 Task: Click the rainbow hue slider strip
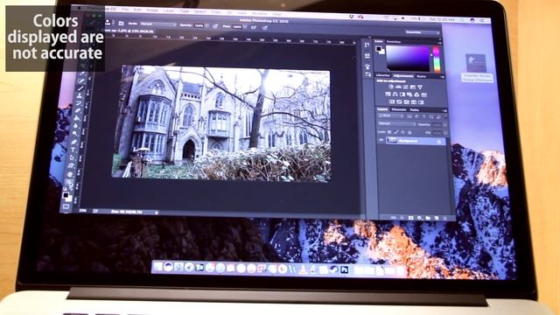pyautogui.click(x=437, y=59)
